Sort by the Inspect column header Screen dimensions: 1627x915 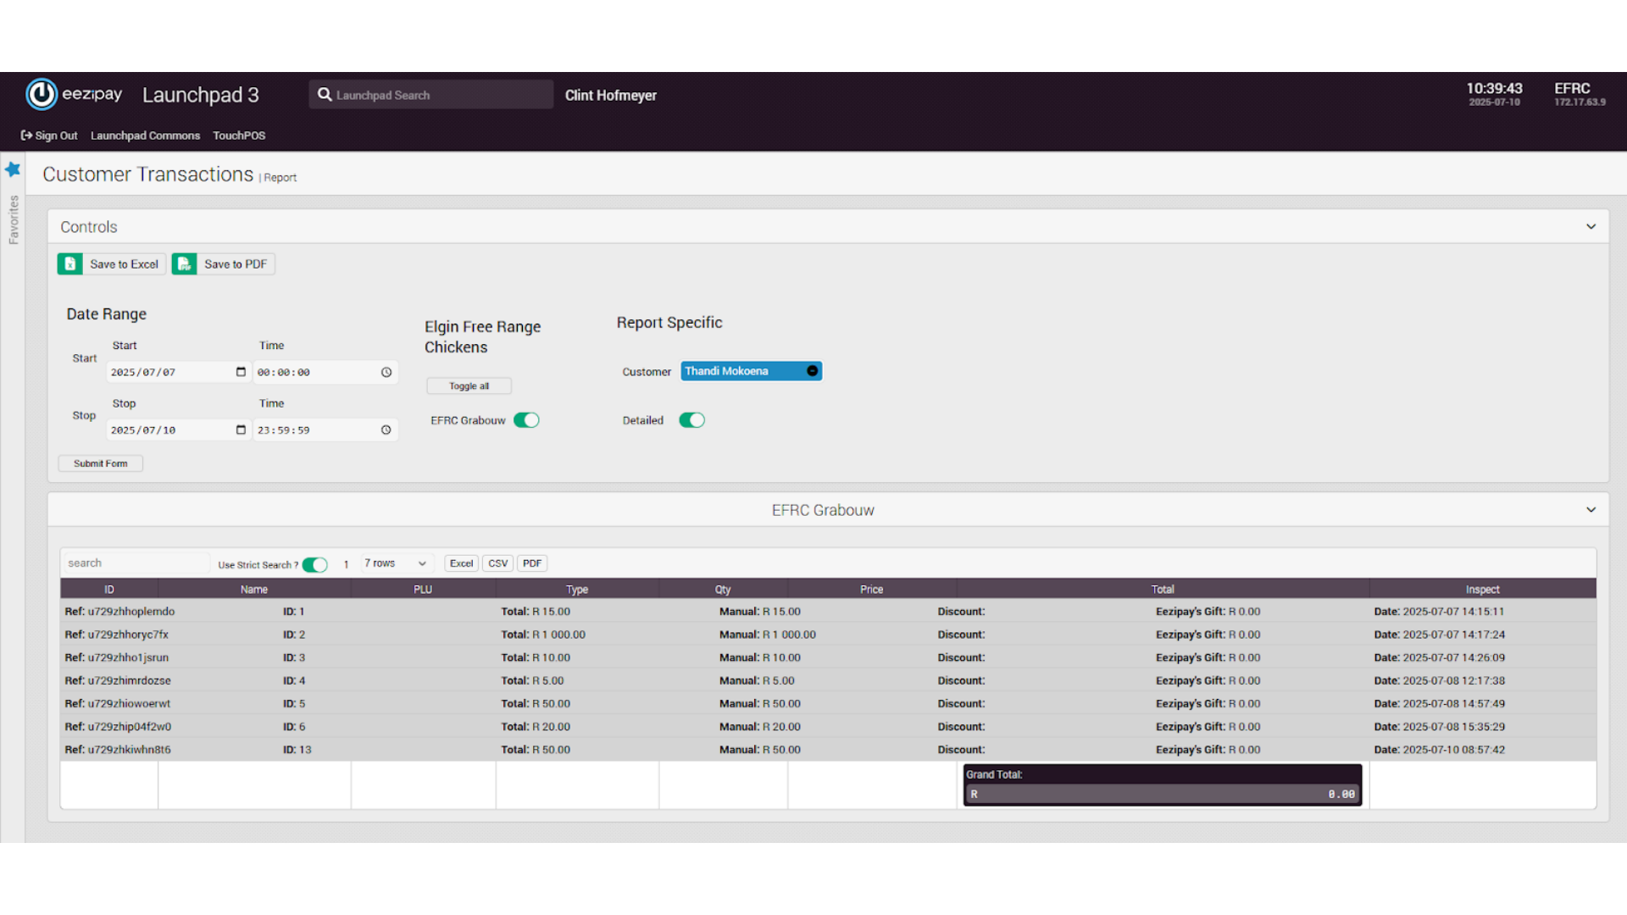[x=1483, y=590]
